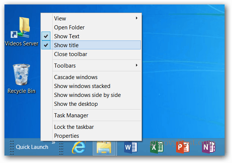Click the grip handle left of Quick Launch
Viewport: 232px width, 163px height.
[x=12, y=147]
